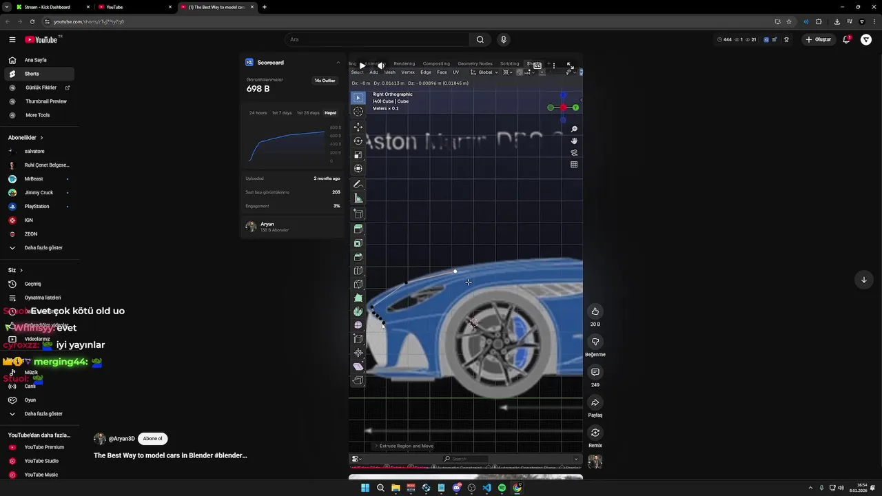Screen dimensions: 882x496
Task: Open the YouTube guide hamburger menu
Action: [x=12, y=40]
